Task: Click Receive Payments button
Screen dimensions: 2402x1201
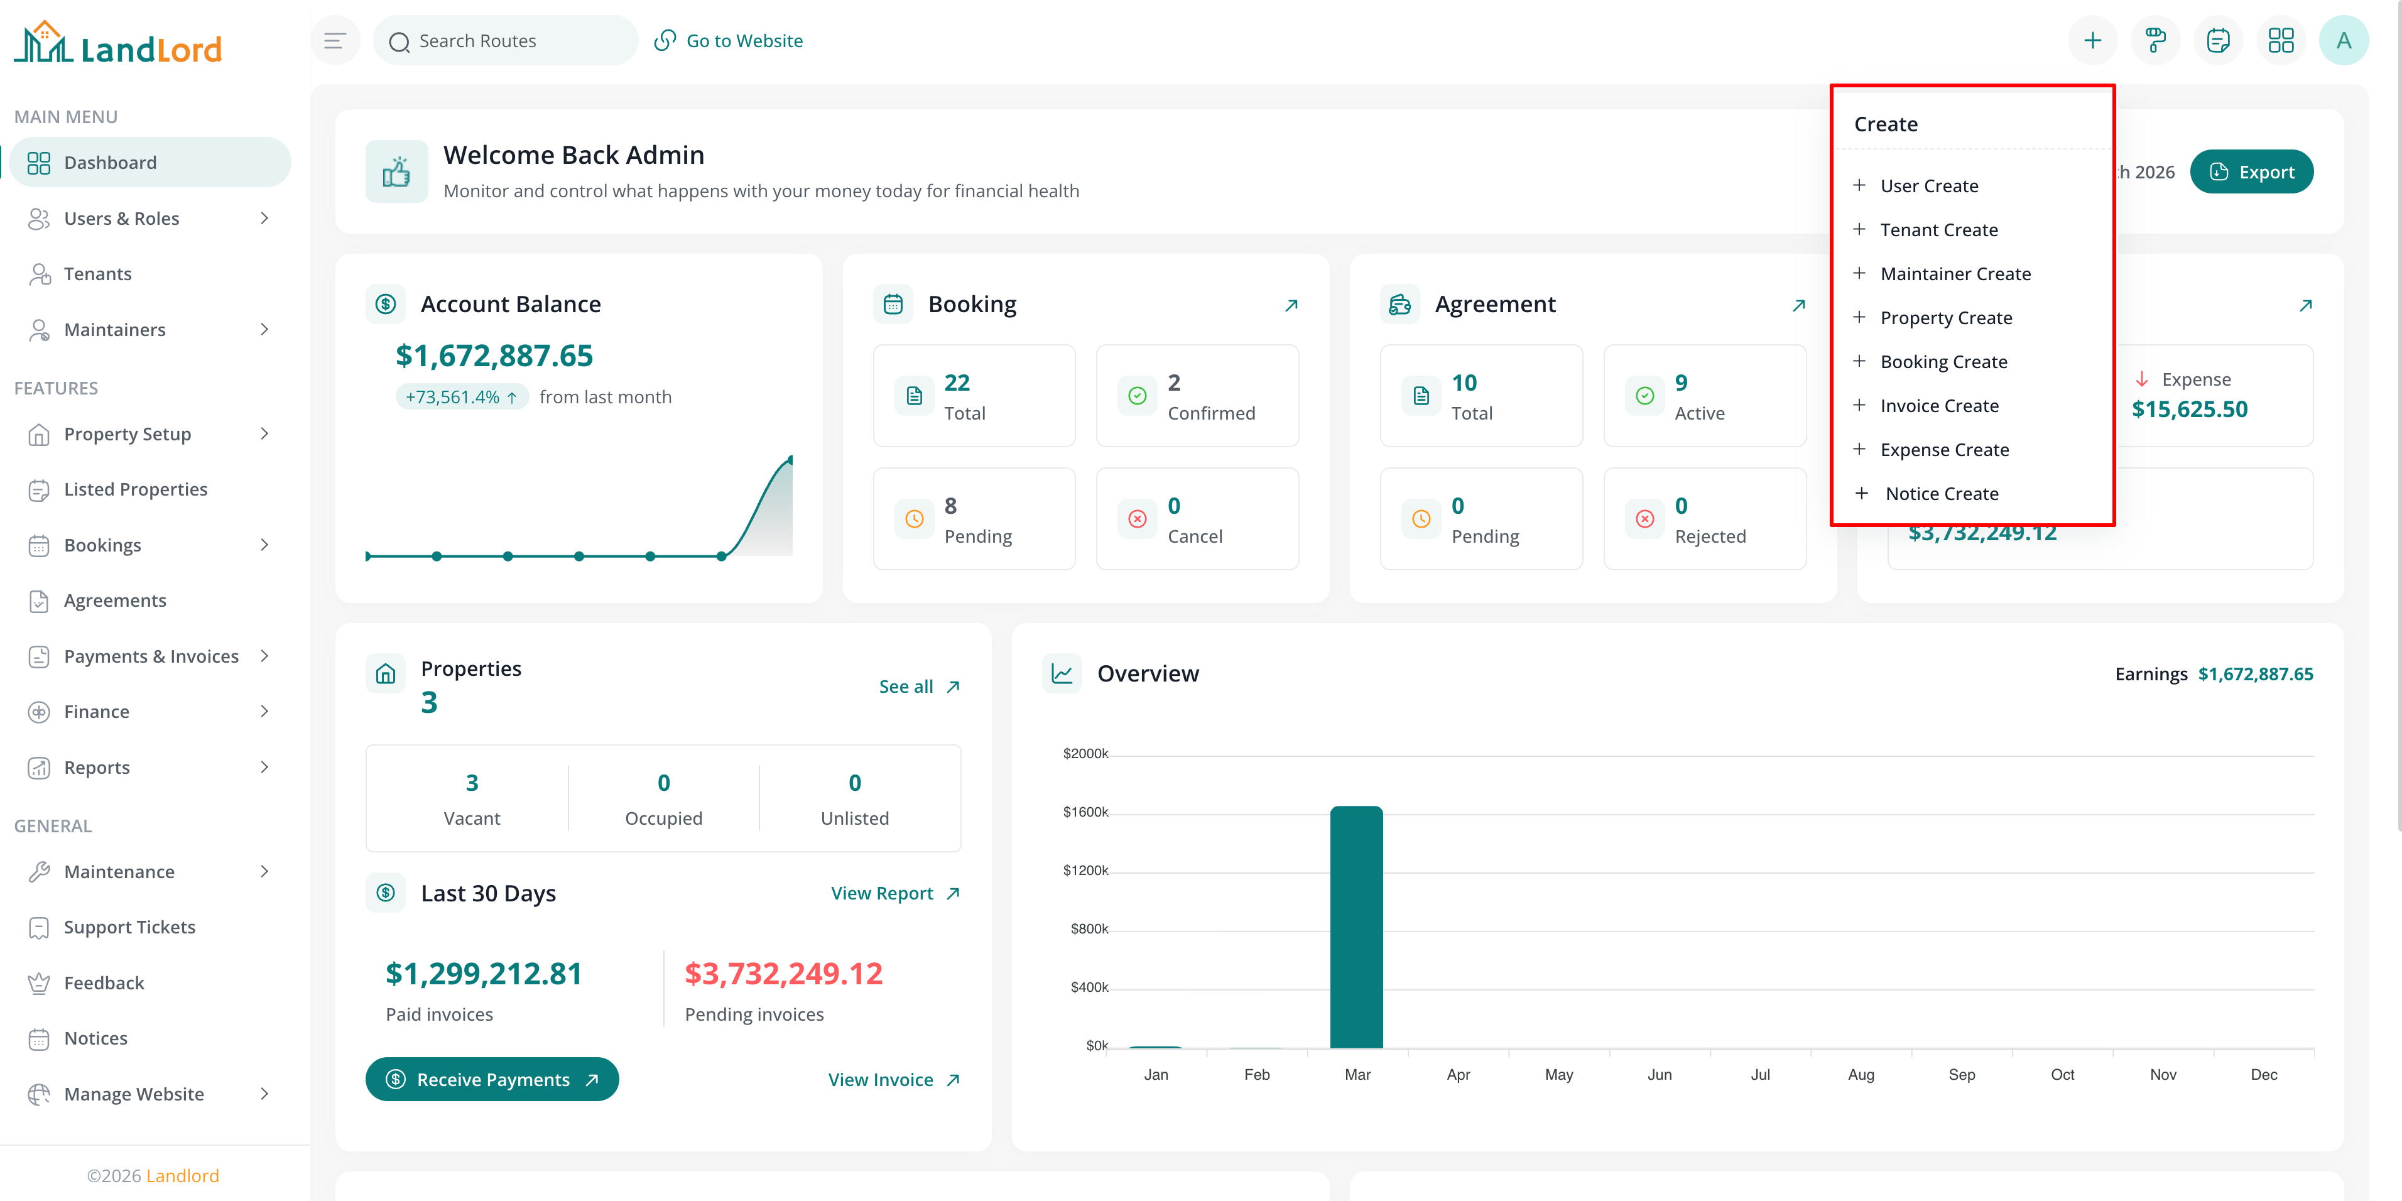Action: [x=491, y=1079]
